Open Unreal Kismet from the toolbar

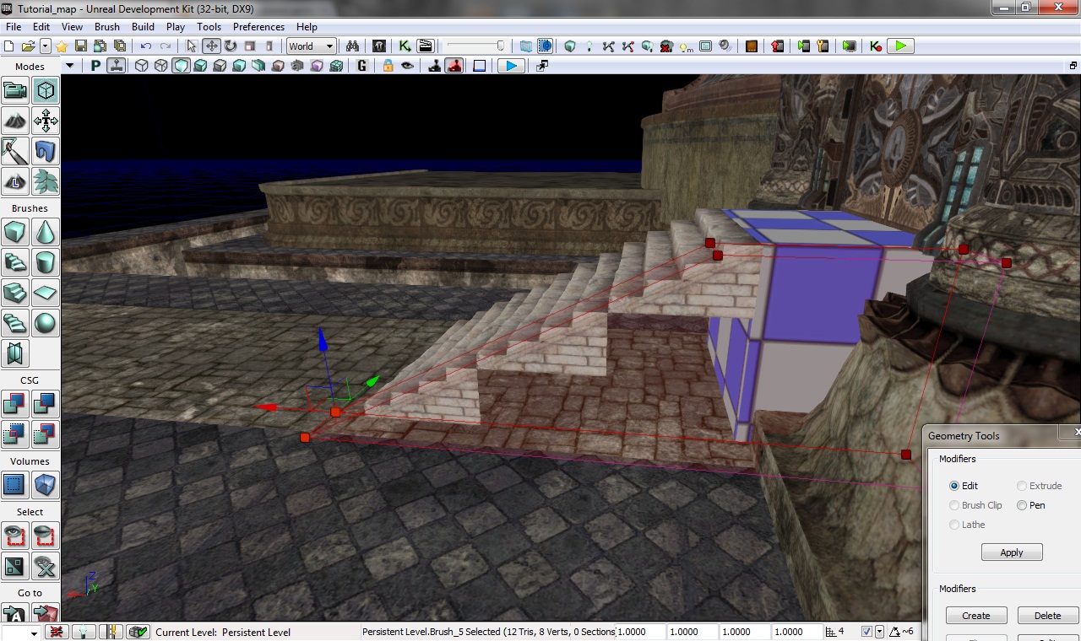(x=405, y=46)
